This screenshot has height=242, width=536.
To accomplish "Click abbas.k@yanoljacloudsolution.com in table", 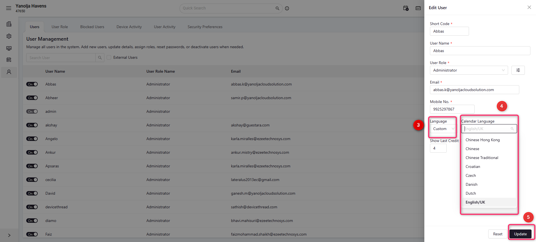I will click(261, 84).
